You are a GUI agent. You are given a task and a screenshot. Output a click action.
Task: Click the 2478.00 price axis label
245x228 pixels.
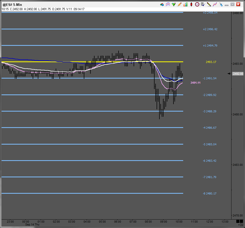coord(238,216)
